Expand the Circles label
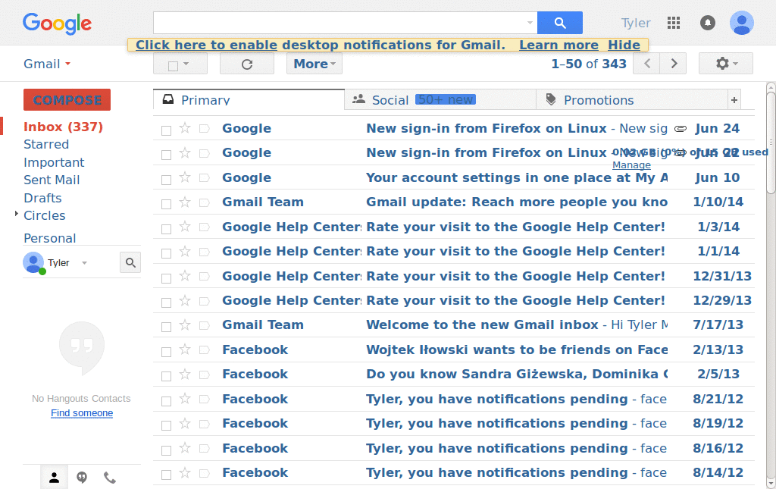Screen dimensions: 776x489 pos(17,214)
